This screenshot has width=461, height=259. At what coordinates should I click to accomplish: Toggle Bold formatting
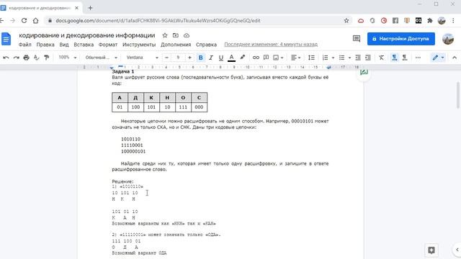201,58
